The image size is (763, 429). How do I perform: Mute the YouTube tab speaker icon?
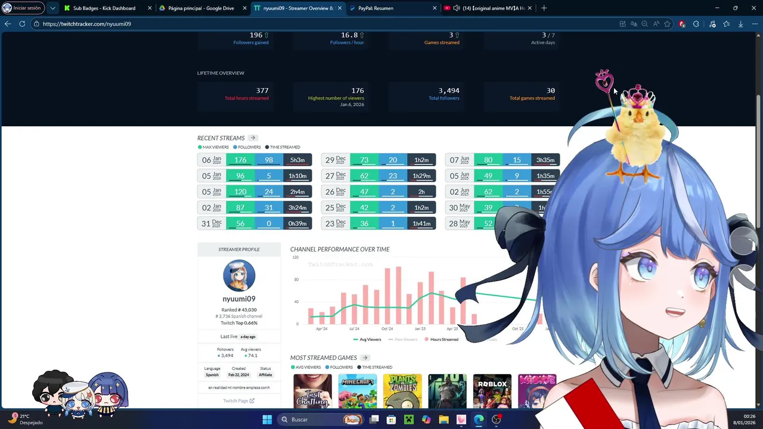coord(456,8)
